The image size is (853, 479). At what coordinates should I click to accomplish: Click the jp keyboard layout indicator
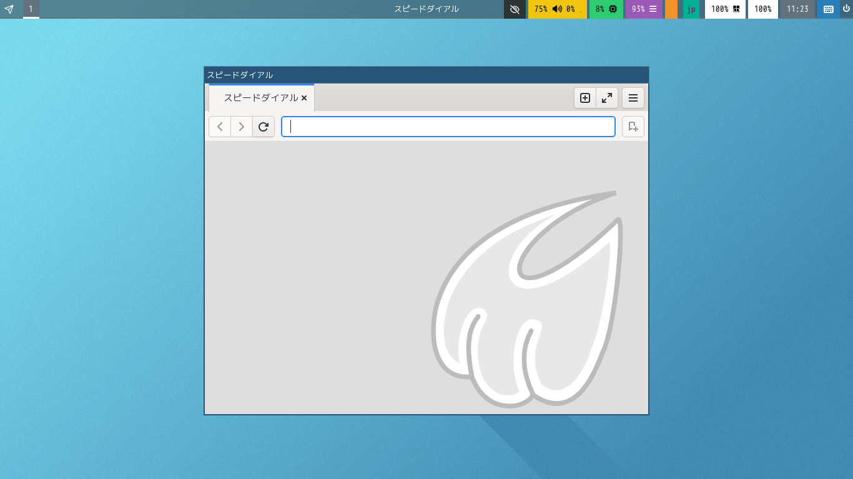tap(691, 9)
